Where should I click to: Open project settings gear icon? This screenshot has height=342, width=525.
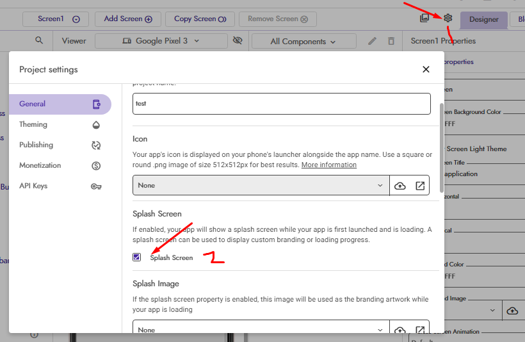[x=448, y=19]
